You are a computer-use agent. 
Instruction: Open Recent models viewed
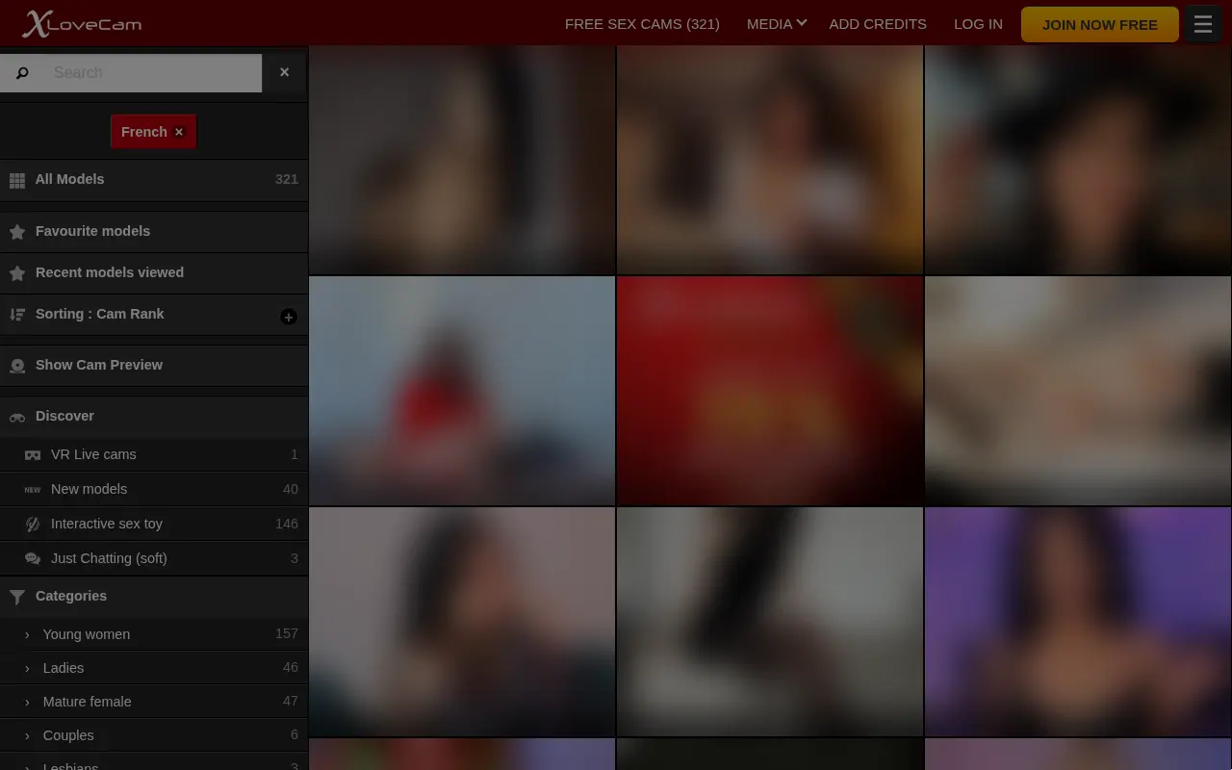pos(154,273)
